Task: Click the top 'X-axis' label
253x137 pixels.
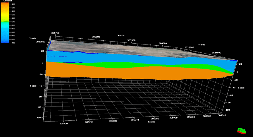Action: (x=121, y=35)
